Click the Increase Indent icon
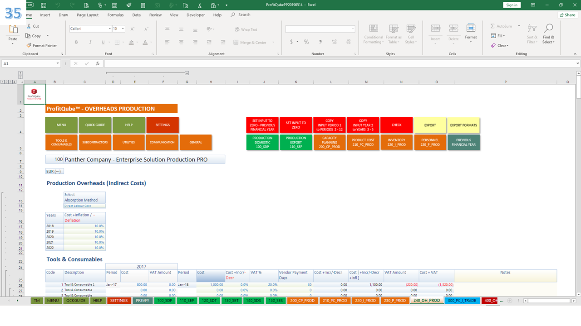This screenshot has width=581, height=326. [223, 42]
